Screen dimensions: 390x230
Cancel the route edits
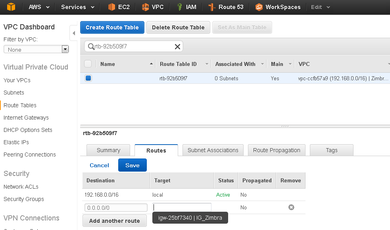pos(99,165)
